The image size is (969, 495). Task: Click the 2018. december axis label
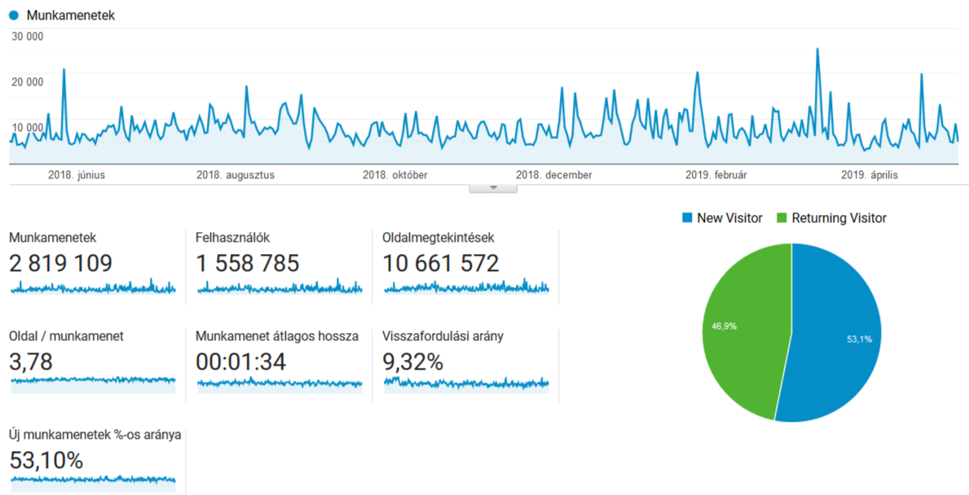tap(554, 174)
